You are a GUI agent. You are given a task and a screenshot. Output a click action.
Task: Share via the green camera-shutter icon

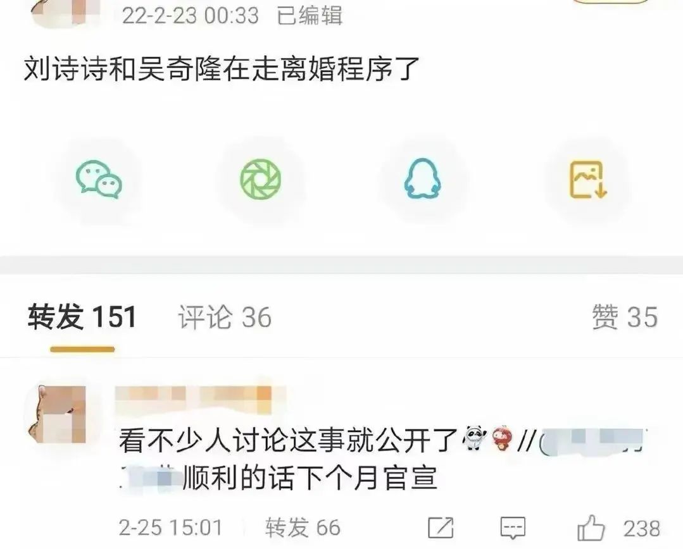pyautogui.click(x=261, y=179)
